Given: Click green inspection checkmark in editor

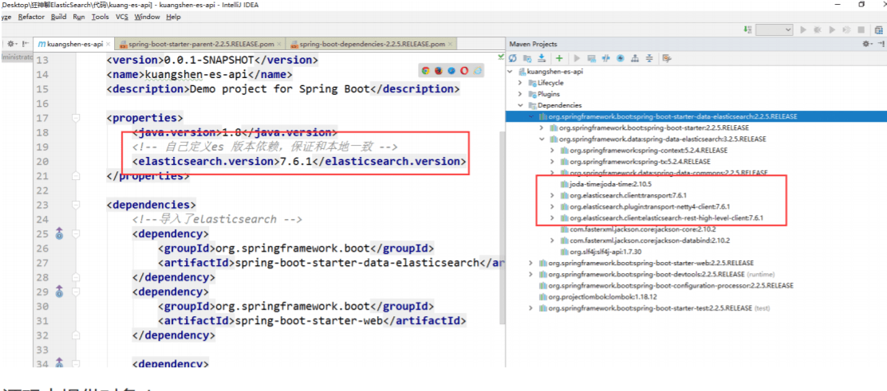Looking at the screenshot, I should (501, 57).
